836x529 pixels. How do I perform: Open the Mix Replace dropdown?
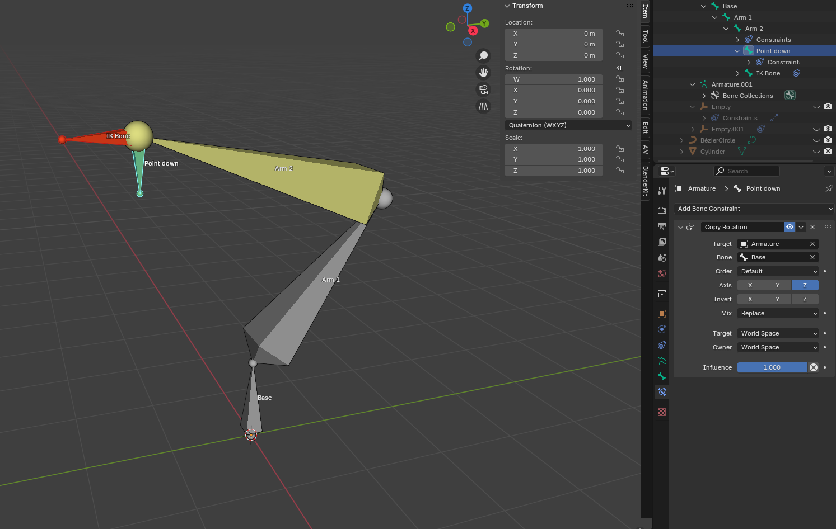[x=778, y=313]
